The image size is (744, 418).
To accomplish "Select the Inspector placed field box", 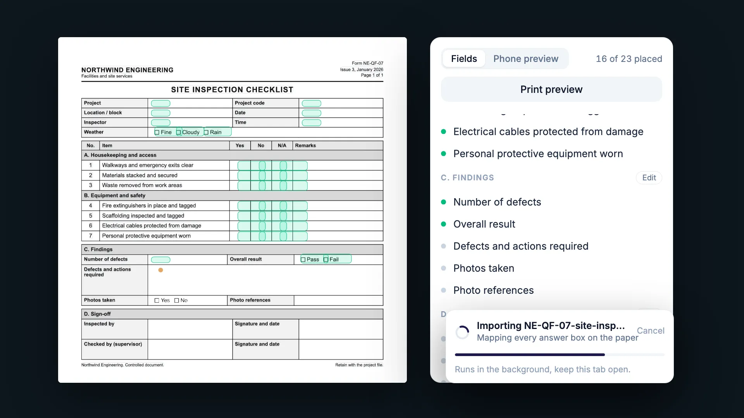I will [160, 123].
